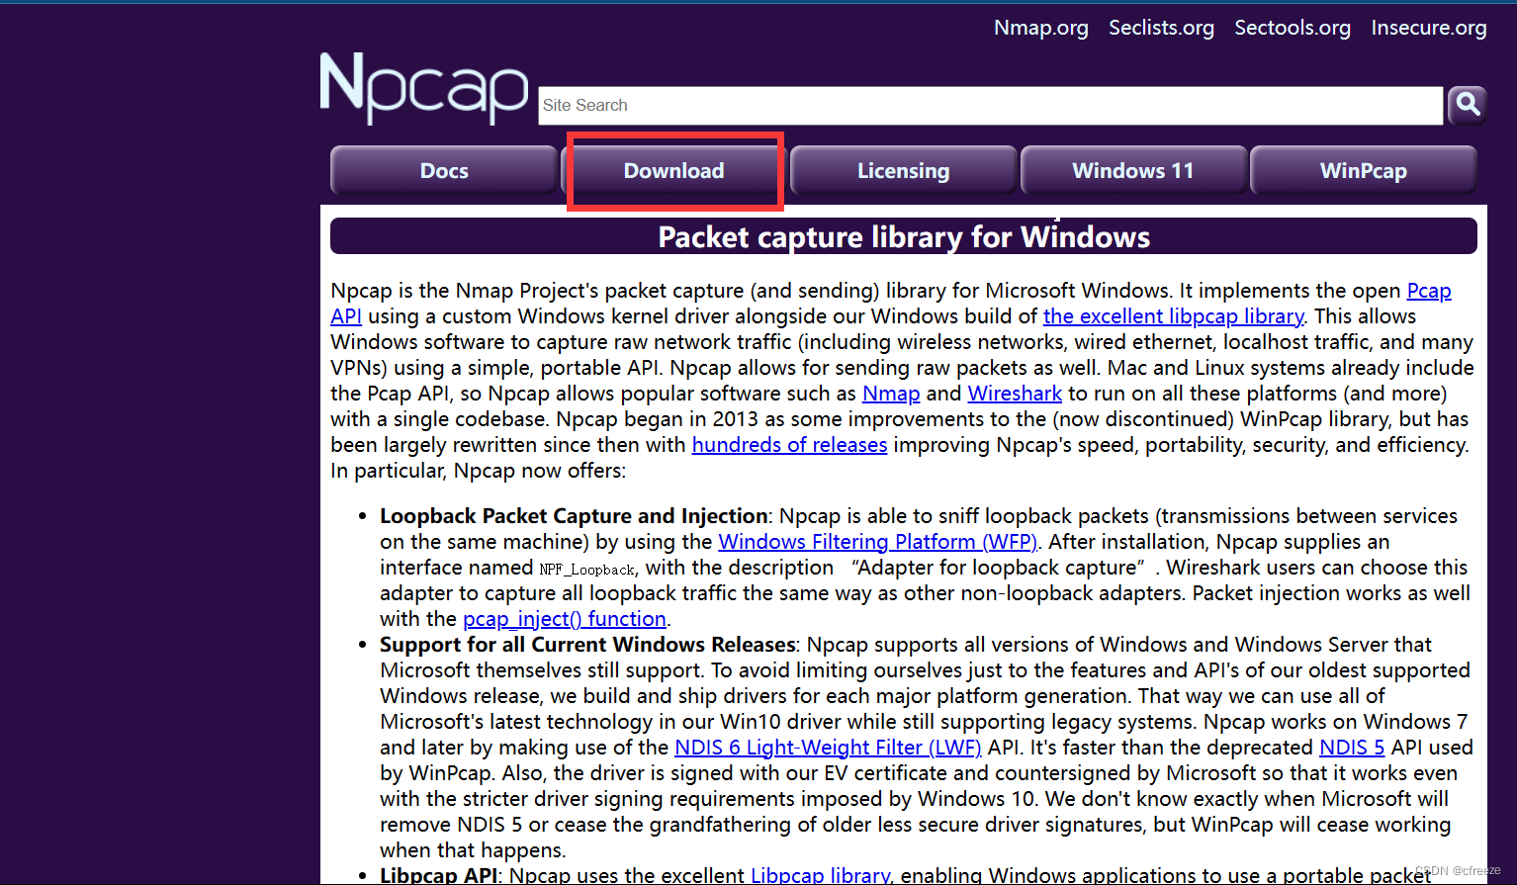Visit Nmap.org from the top navigation
Viewport: 1517px width, 885px height.
[1040, 28]
